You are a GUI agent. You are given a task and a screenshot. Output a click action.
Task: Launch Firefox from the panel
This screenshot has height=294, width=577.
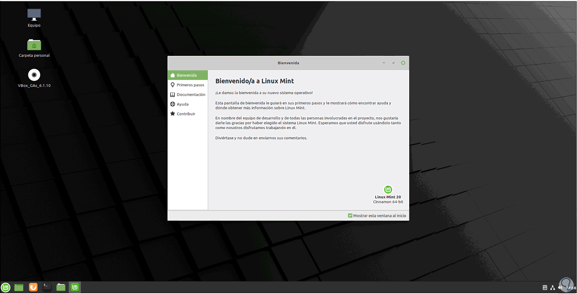(x=33, y=287)
